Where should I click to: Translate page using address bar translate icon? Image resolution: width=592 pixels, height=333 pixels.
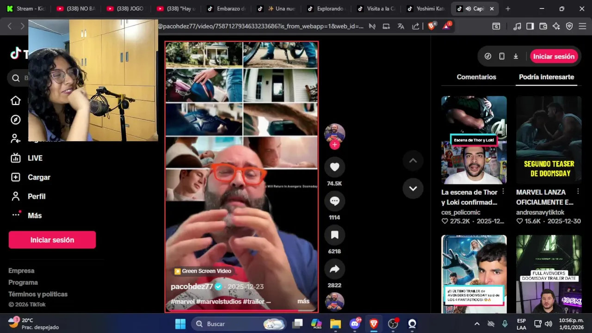[x=401, y=26]
